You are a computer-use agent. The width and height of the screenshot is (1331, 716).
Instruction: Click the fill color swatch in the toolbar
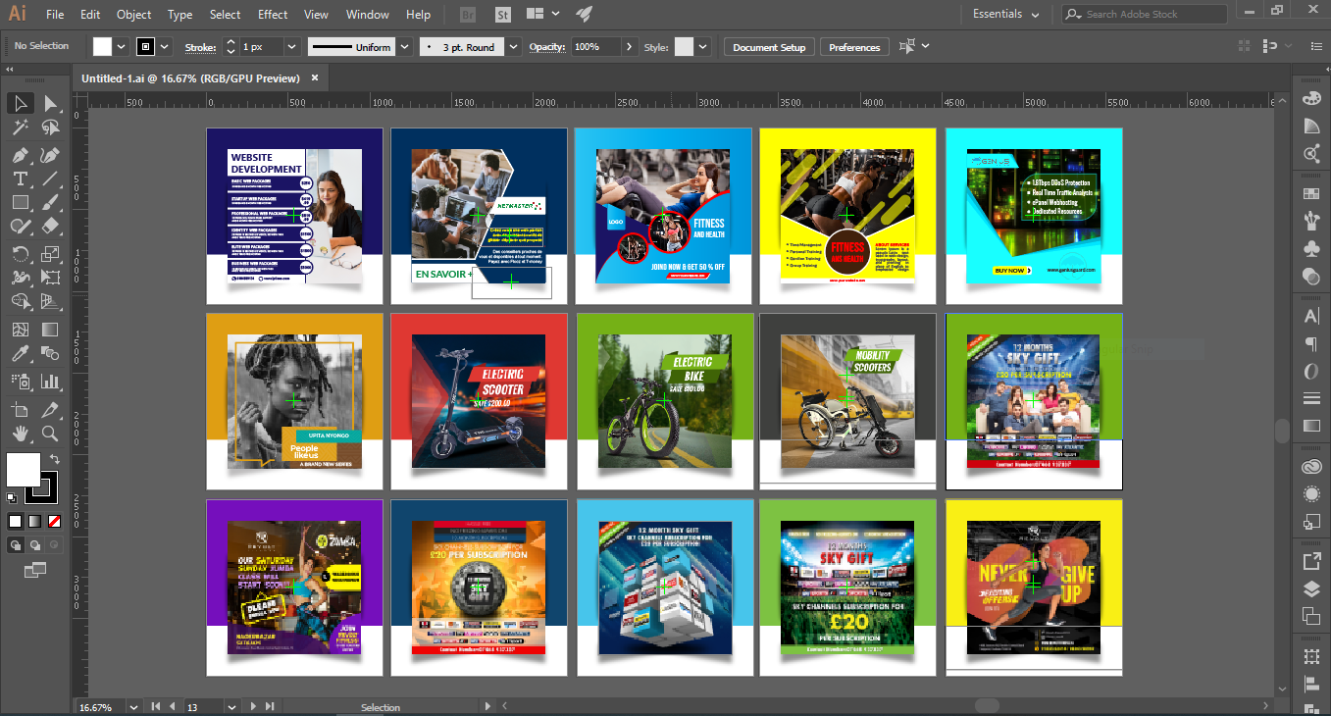pyautogui.click(x=24, y=469)
